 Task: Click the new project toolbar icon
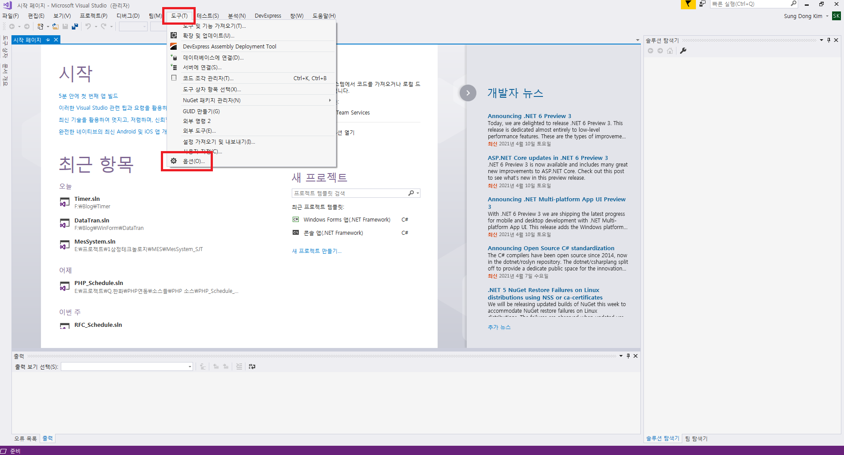[x=40, y=26]
